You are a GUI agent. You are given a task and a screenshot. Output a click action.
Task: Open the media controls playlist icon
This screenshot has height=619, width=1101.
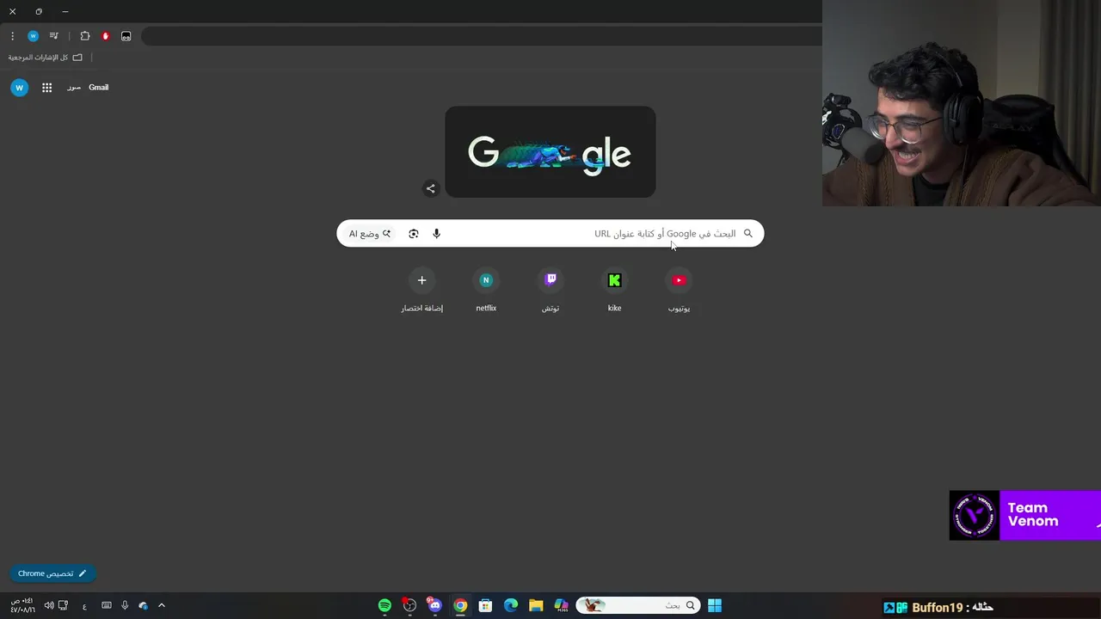click(53, 36)
